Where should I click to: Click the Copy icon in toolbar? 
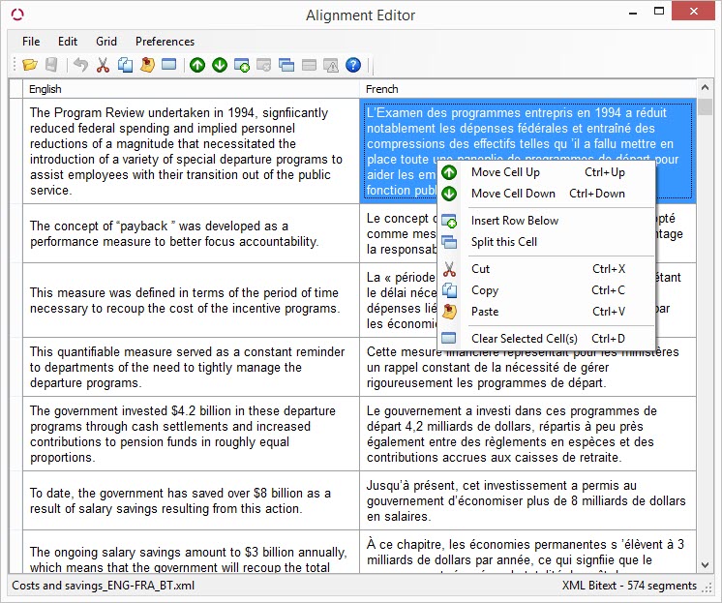pos(125,65)
